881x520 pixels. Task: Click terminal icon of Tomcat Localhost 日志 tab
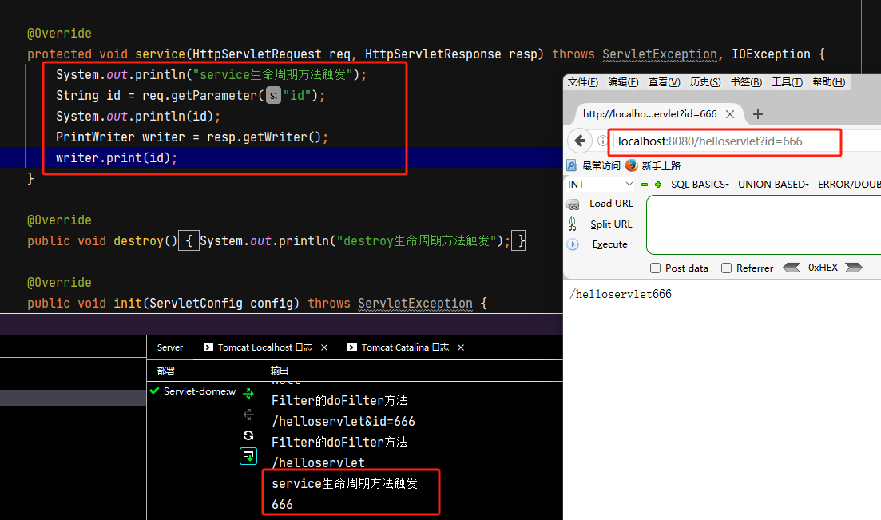pos(208,347)
